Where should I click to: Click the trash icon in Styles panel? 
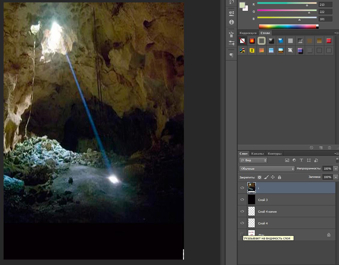click(329, 148)
